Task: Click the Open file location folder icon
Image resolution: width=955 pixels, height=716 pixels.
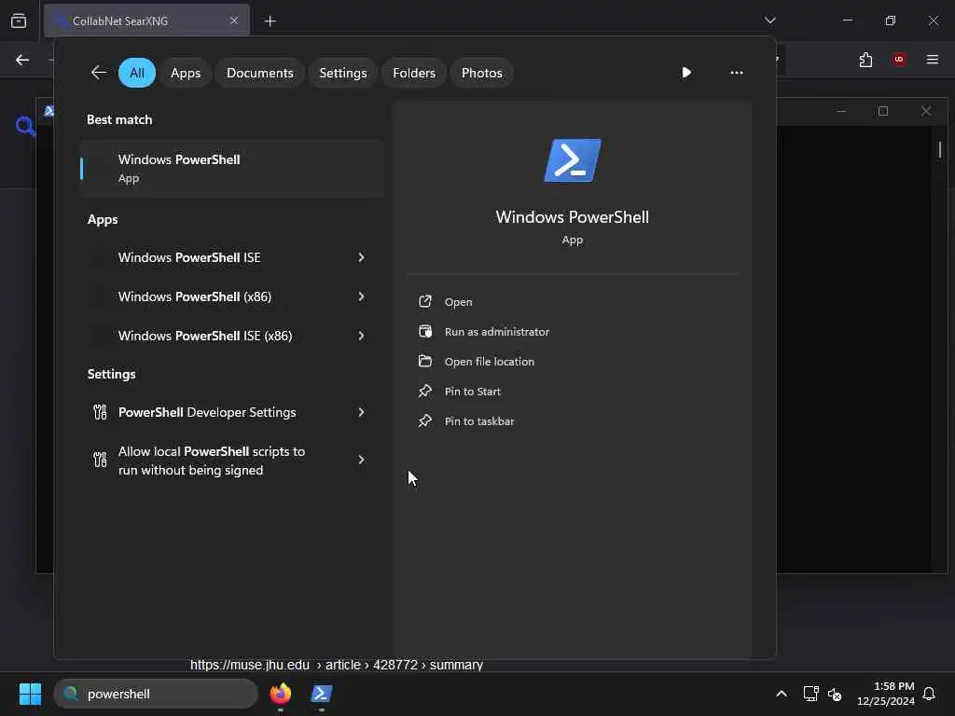Action: click(425, 361)
